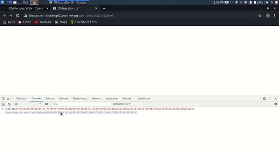Open a new browser tab
This screenshot has height=157, width=279.
tap(104, 8)
